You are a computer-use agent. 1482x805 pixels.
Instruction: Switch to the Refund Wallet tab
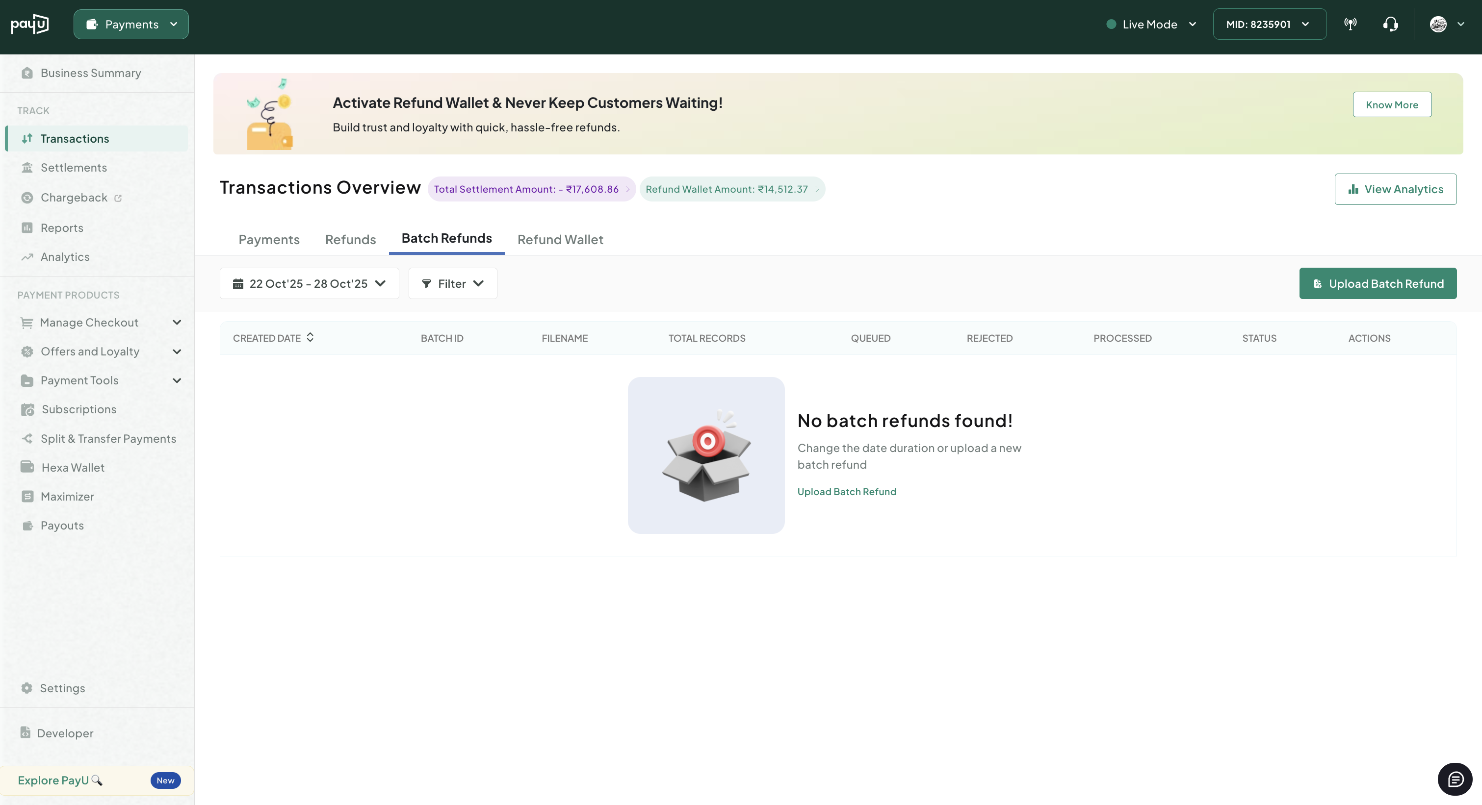pos(560,239)
